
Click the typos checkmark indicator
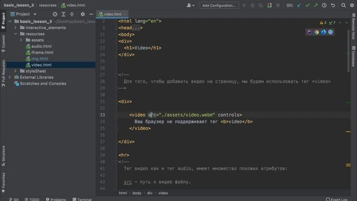pyautogui.click(x=332, y=23)
